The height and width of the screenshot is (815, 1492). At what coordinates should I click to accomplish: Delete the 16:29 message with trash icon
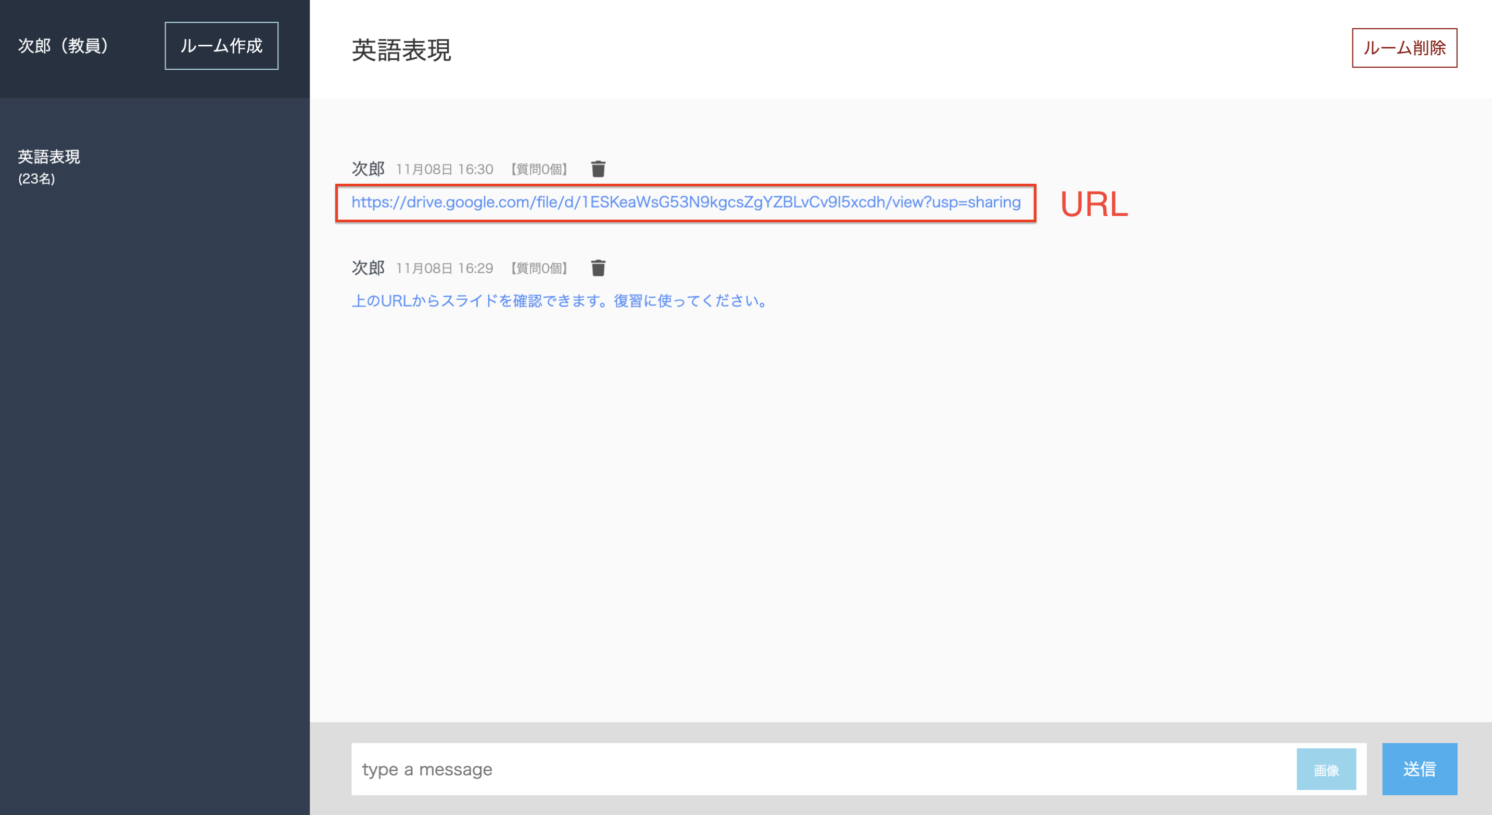point(598,268)
